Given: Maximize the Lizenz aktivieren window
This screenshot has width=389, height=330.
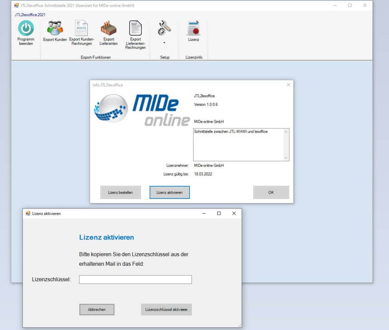Looking at the screenshot, I should click(x=219, y=213).
